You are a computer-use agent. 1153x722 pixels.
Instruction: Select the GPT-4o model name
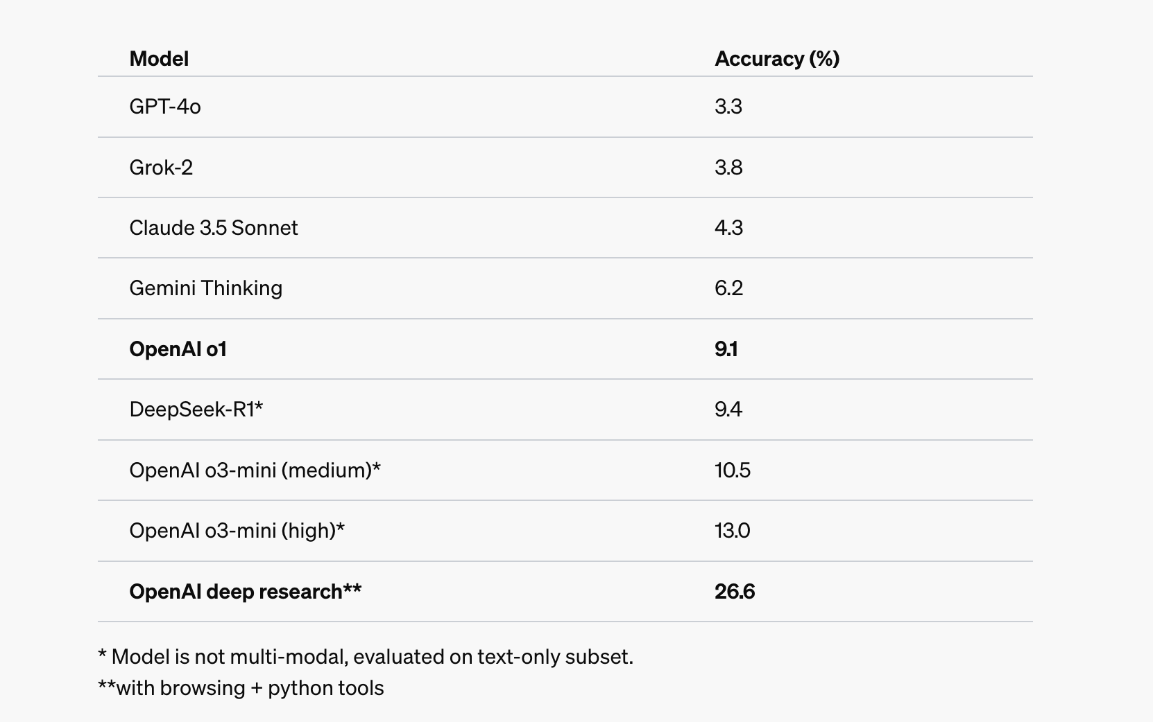click(165, 107)
